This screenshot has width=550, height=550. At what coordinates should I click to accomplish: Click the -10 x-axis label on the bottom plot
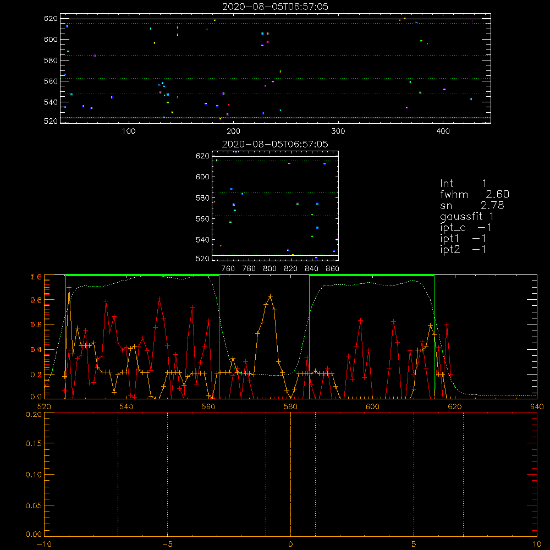(x=44, y=544)
